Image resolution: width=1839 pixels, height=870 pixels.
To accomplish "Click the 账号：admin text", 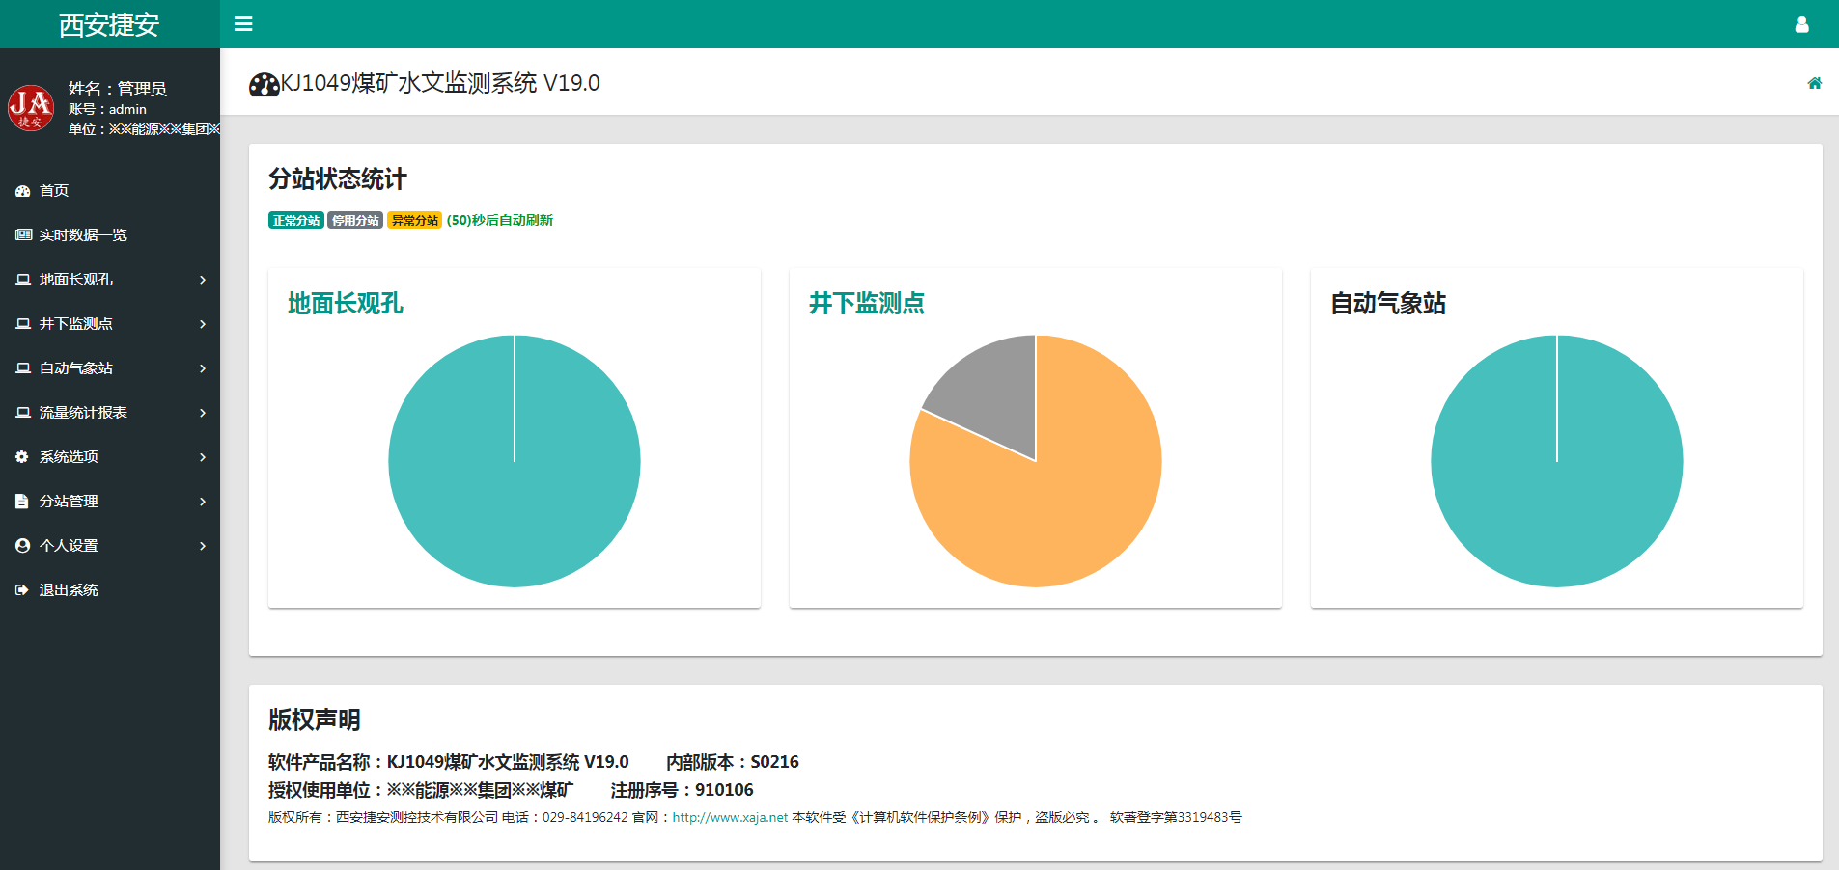I will tap(107, 110).
